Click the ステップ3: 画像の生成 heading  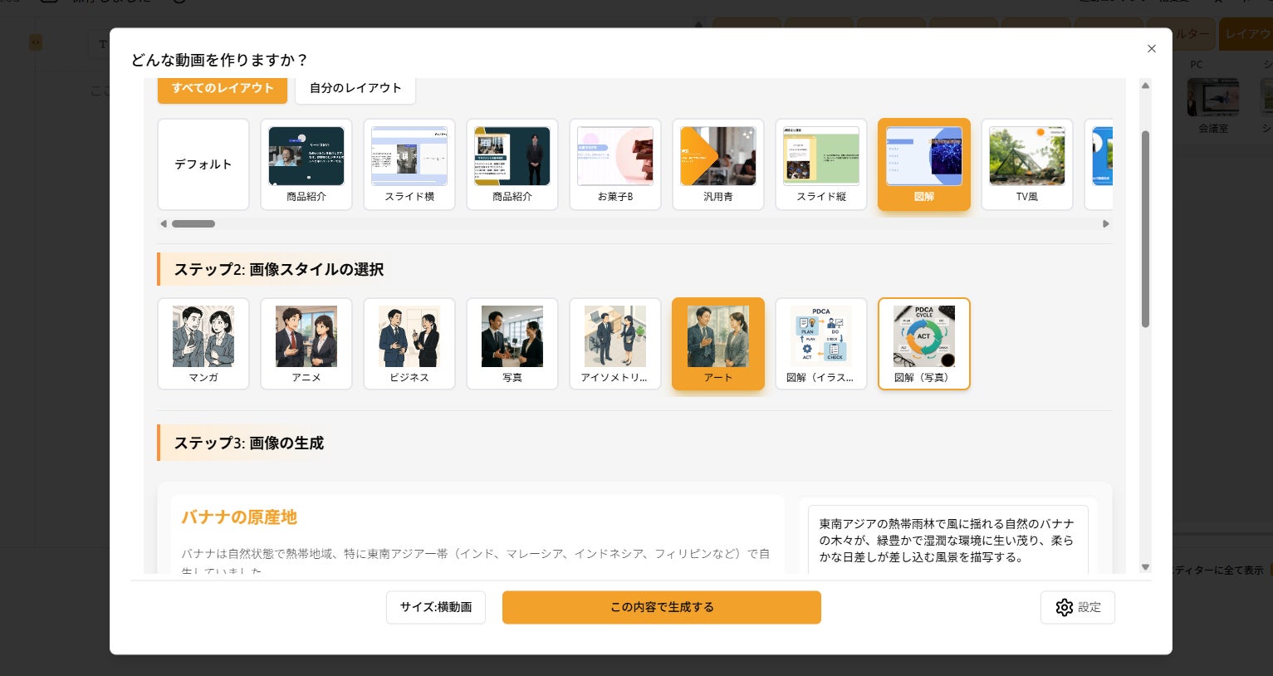(249, 443)
